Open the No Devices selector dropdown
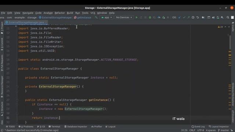235x132 pixels. point(124,18)
